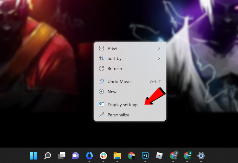Launch Roblox from the taskbar
This screenshot has height=163, width=238.
pos(159,156)
